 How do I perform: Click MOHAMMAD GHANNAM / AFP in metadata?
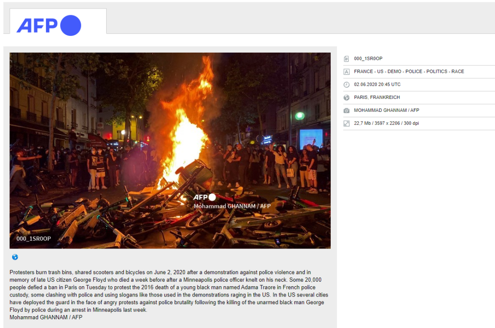pos(387,110)
